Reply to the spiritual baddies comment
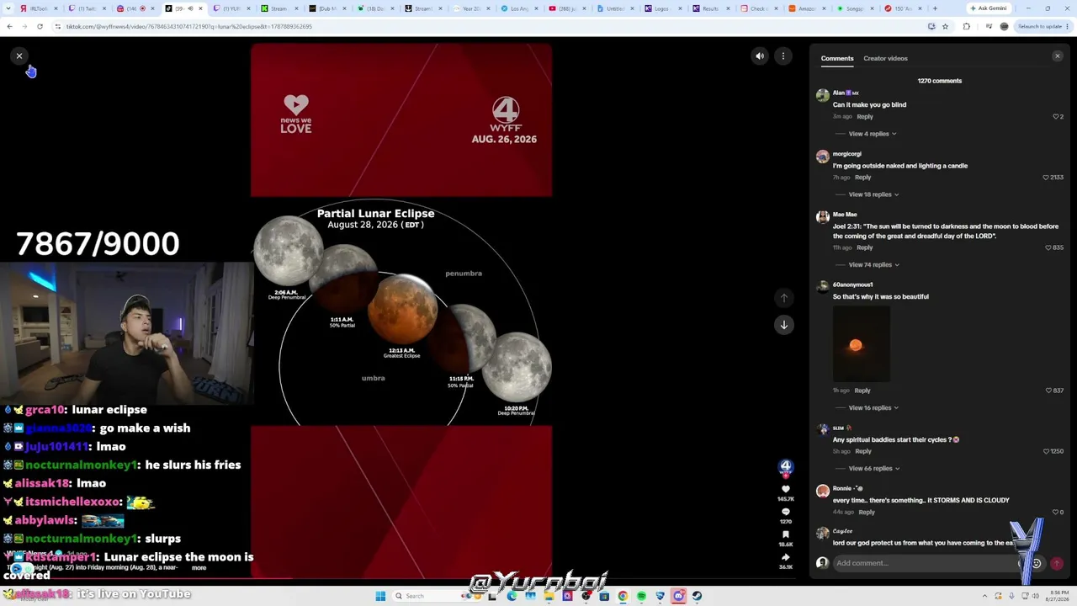Viewport: 1077px width, 606px height. coord(863,451)
